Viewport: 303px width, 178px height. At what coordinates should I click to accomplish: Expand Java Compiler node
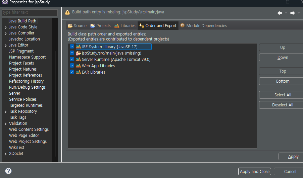click(x=5, y=33)
